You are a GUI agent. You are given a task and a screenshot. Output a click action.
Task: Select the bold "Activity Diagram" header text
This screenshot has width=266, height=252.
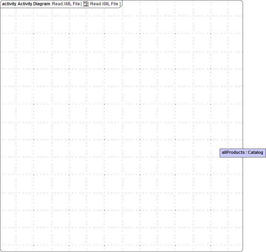34,4
